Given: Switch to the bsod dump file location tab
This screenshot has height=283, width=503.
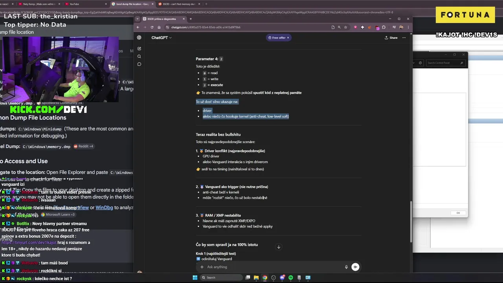Looking at the screenshot, I should pyautogui.click(x=132, y=4).
